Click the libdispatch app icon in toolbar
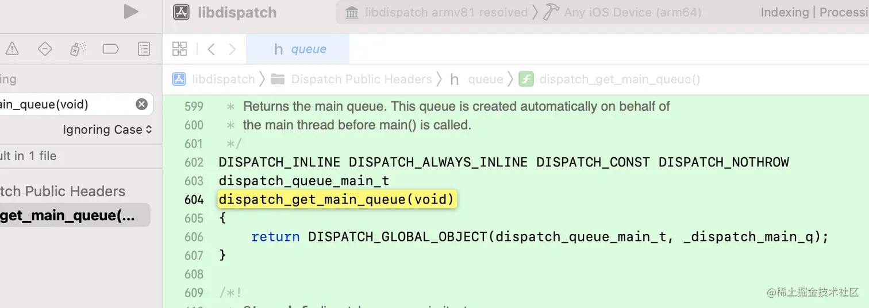This screenshot has width=869, height=308. pos(181,12)
